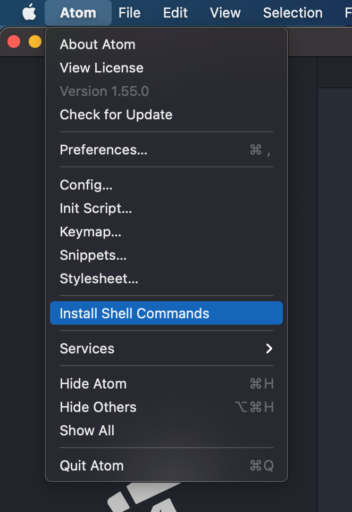Open the Edit menu
The width and height of the screenshot is (352, 512).
click(175, 13)
